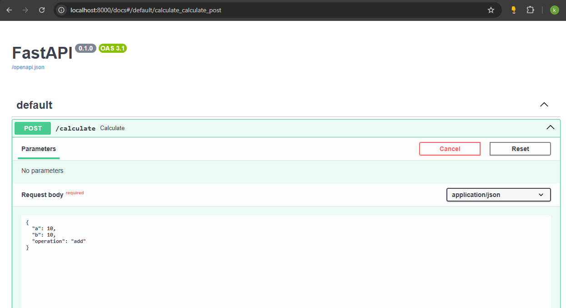
Task: Select the Parameters tab
Action: [39, 149]
